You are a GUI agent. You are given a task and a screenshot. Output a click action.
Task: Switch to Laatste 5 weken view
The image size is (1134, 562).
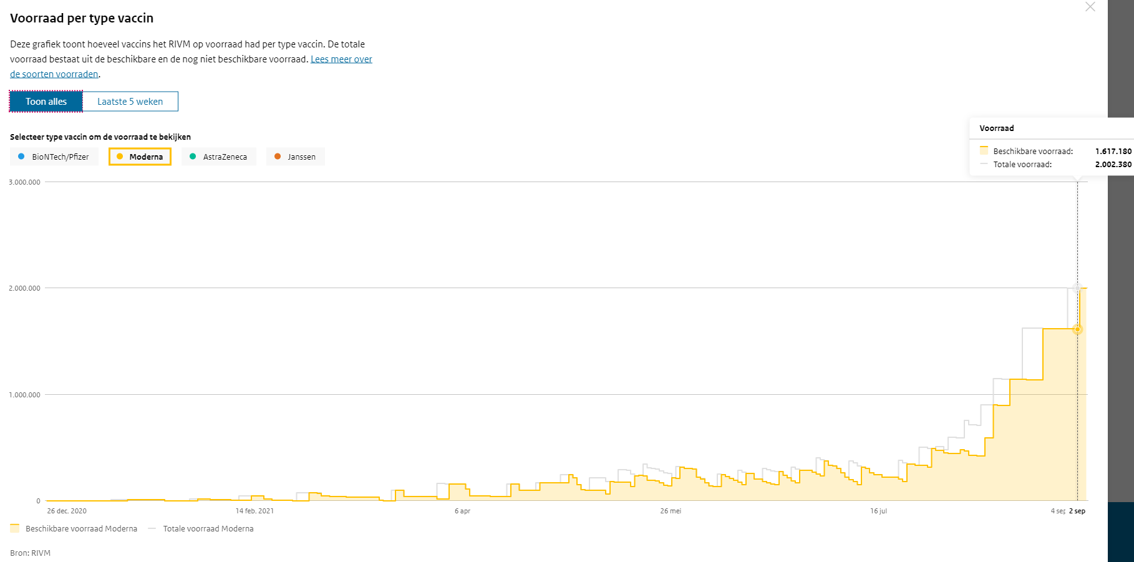pos(130,102)
